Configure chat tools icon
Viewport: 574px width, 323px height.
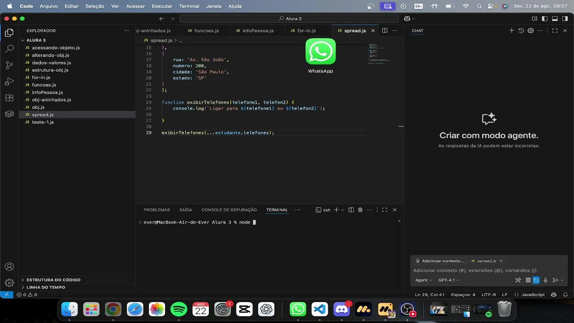pos(518,280)
